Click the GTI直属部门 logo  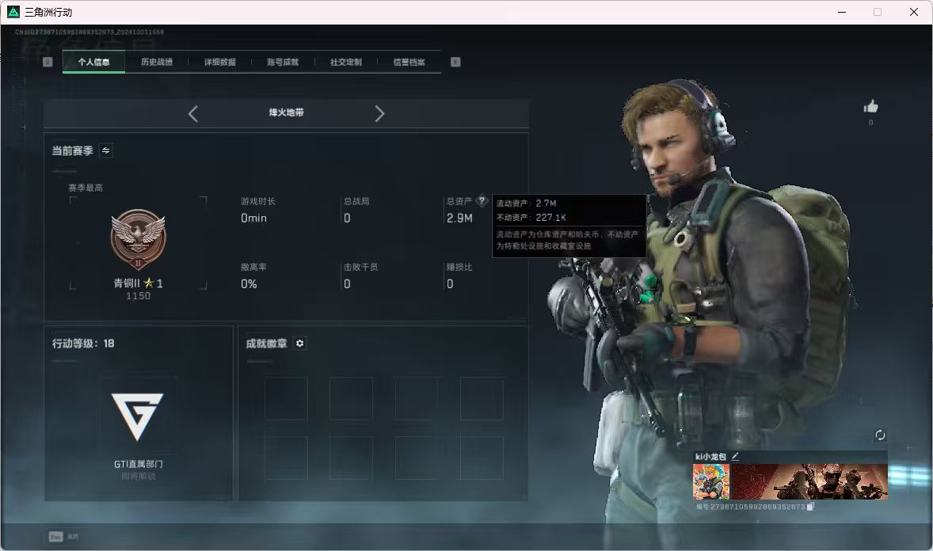point(138,416)
